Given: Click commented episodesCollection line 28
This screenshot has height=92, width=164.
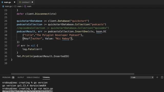Looking at the screenshot, I should click(x=63, y=28).
